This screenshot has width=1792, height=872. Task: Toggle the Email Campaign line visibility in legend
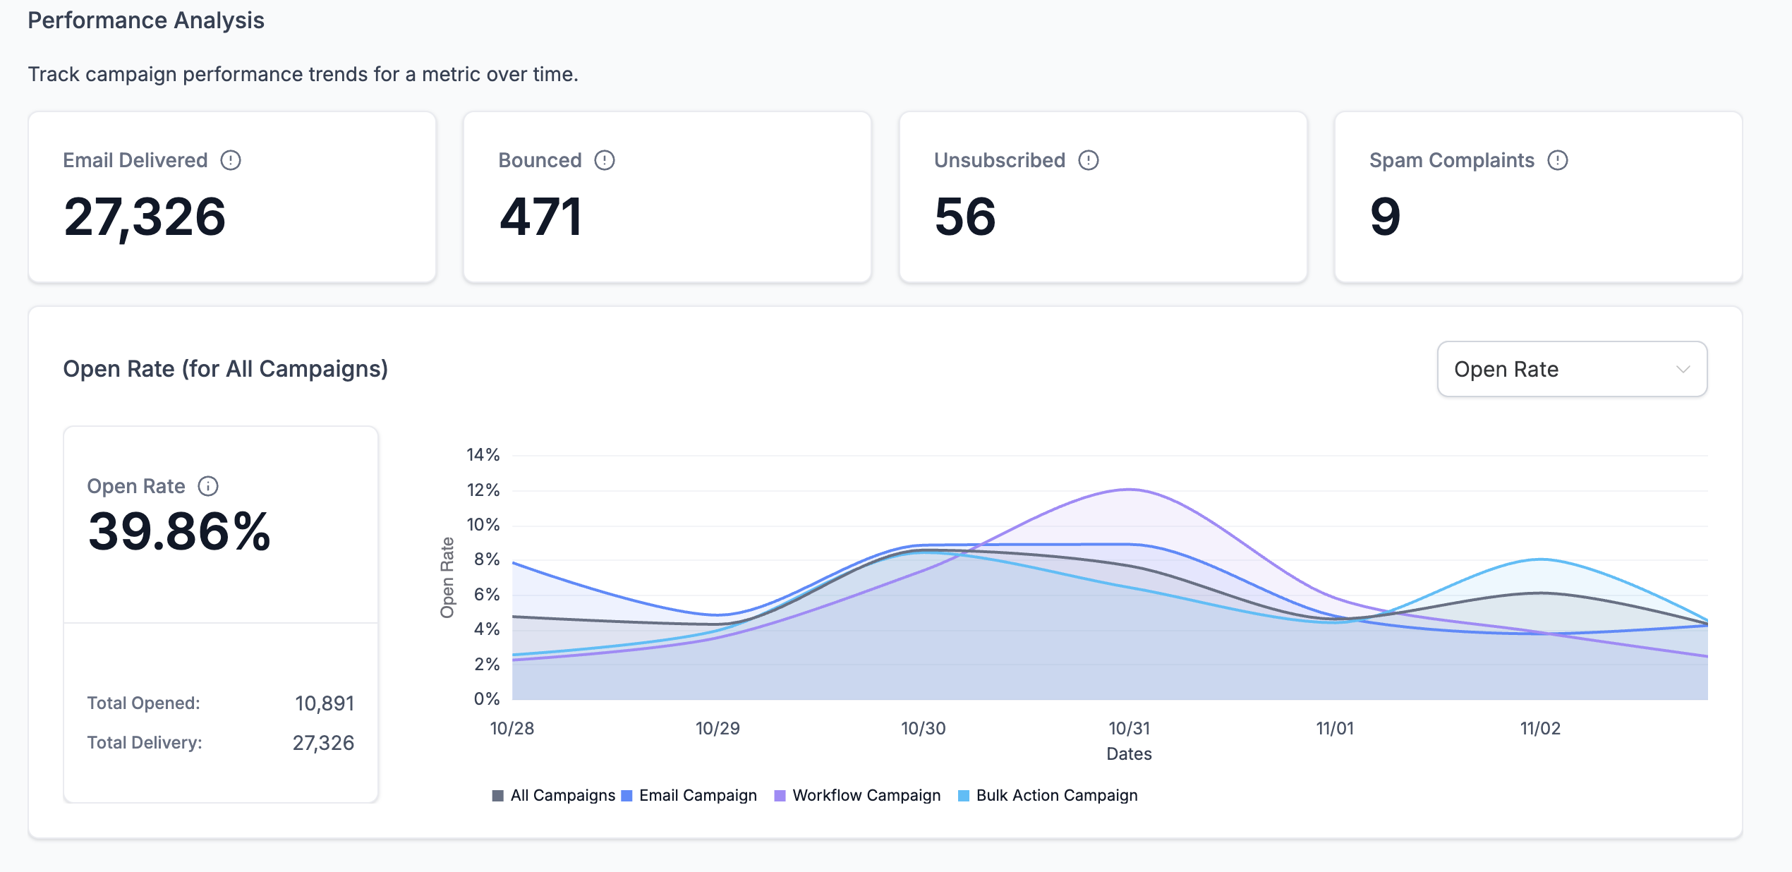click(697, 795)
